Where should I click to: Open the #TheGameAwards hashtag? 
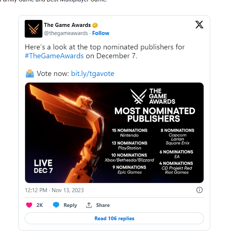coord(54,56)
